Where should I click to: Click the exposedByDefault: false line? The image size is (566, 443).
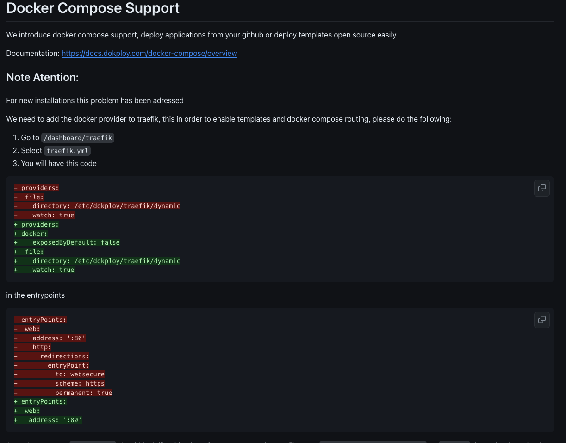tap(76, 243)
